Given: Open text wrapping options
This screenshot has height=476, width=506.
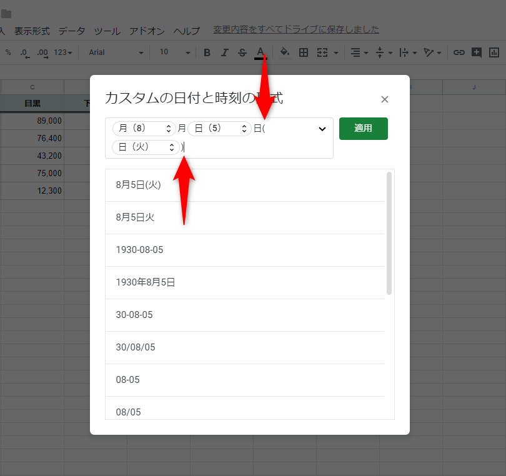Looking at the screenshot, I should pyautogui.click(x=404, y=52).
